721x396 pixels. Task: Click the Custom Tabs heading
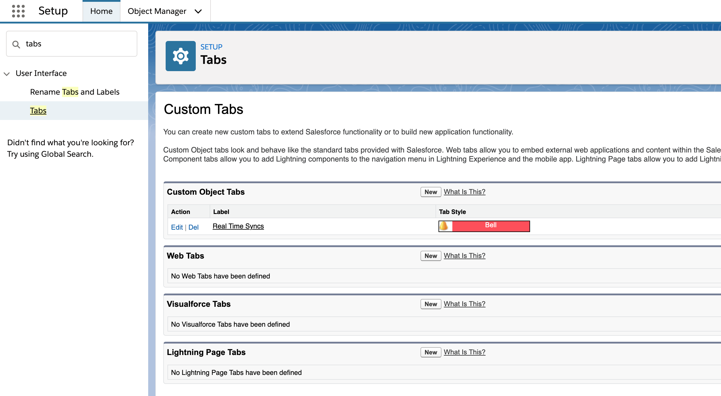coord(204,109)
